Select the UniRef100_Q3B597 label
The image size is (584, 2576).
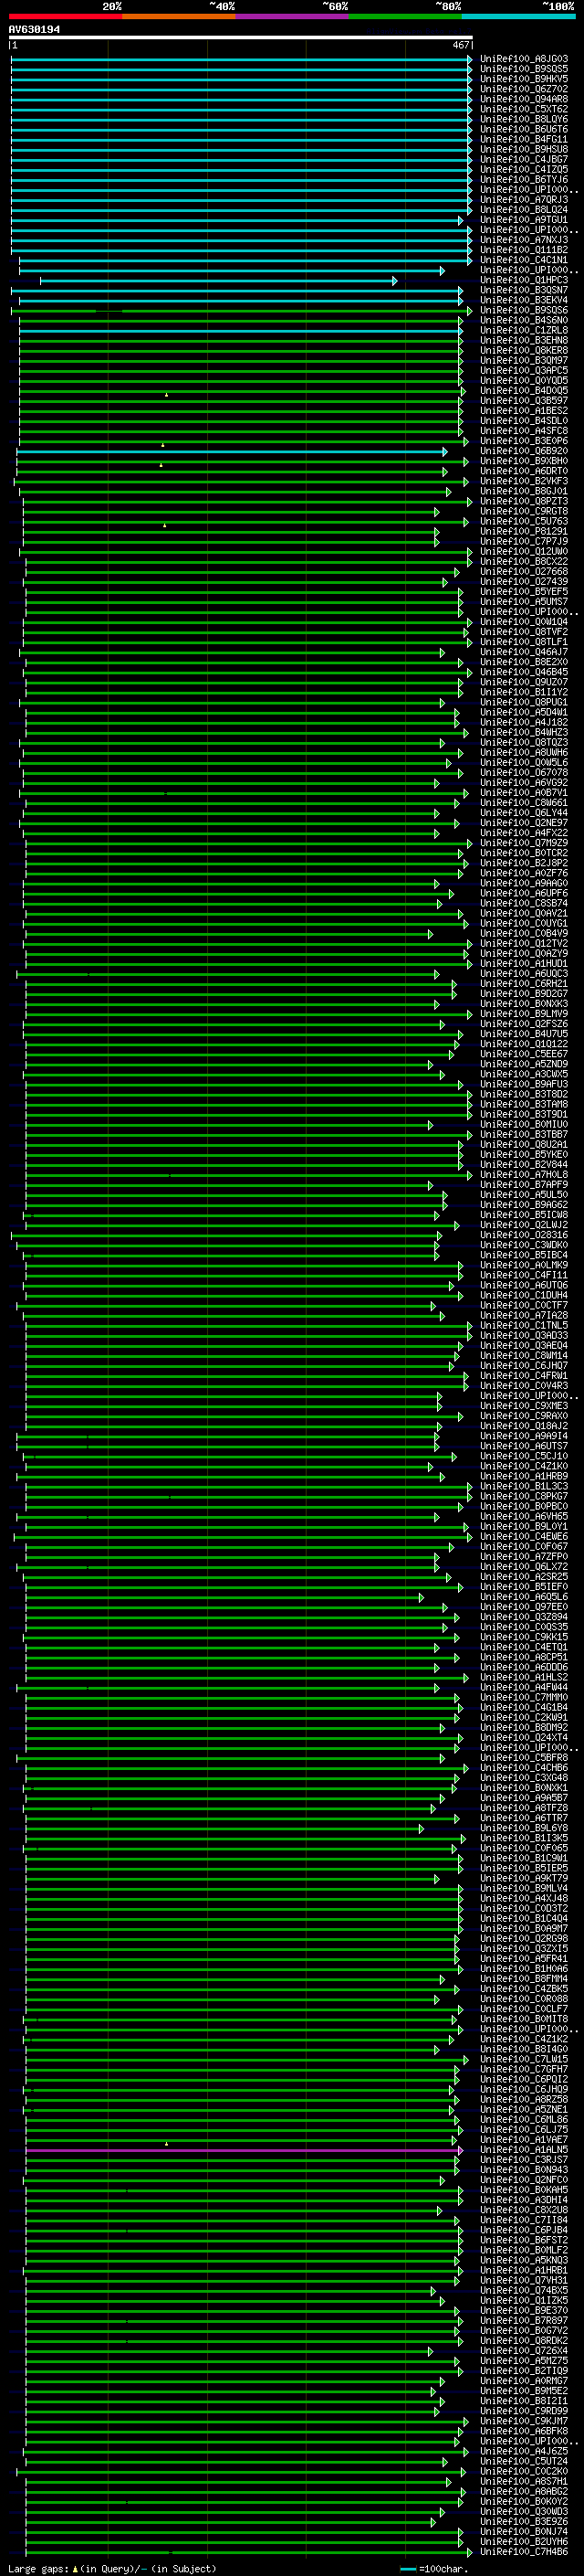pos(524,401)
